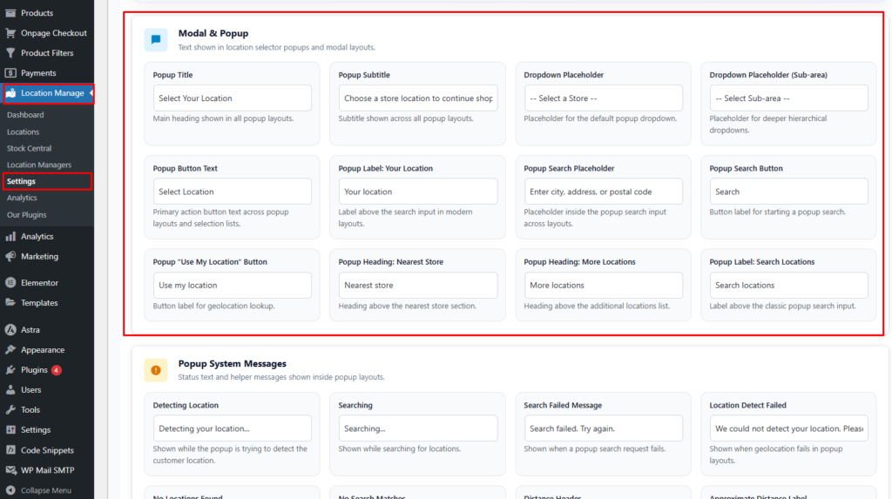
Task: Click the Elementor icon in sidebar
Action: point(10,283)
